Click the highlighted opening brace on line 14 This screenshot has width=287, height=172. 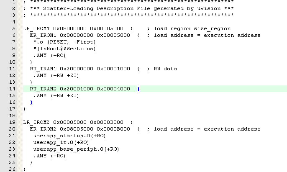(x=138, y=89)
